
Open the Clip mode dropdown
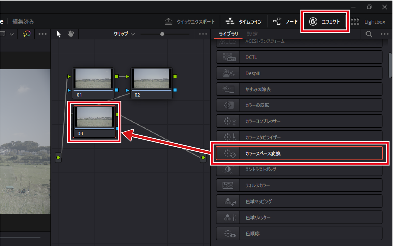(x=124, y=34)
